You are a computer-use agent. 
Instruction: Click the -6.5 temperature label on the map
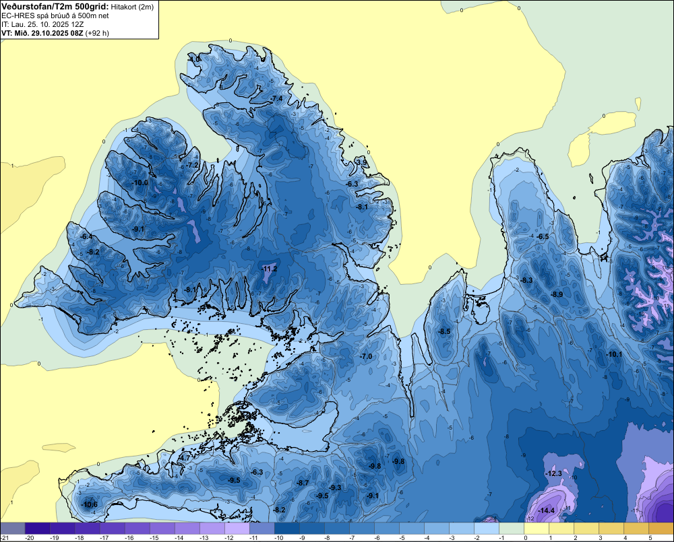pos(543,236)
